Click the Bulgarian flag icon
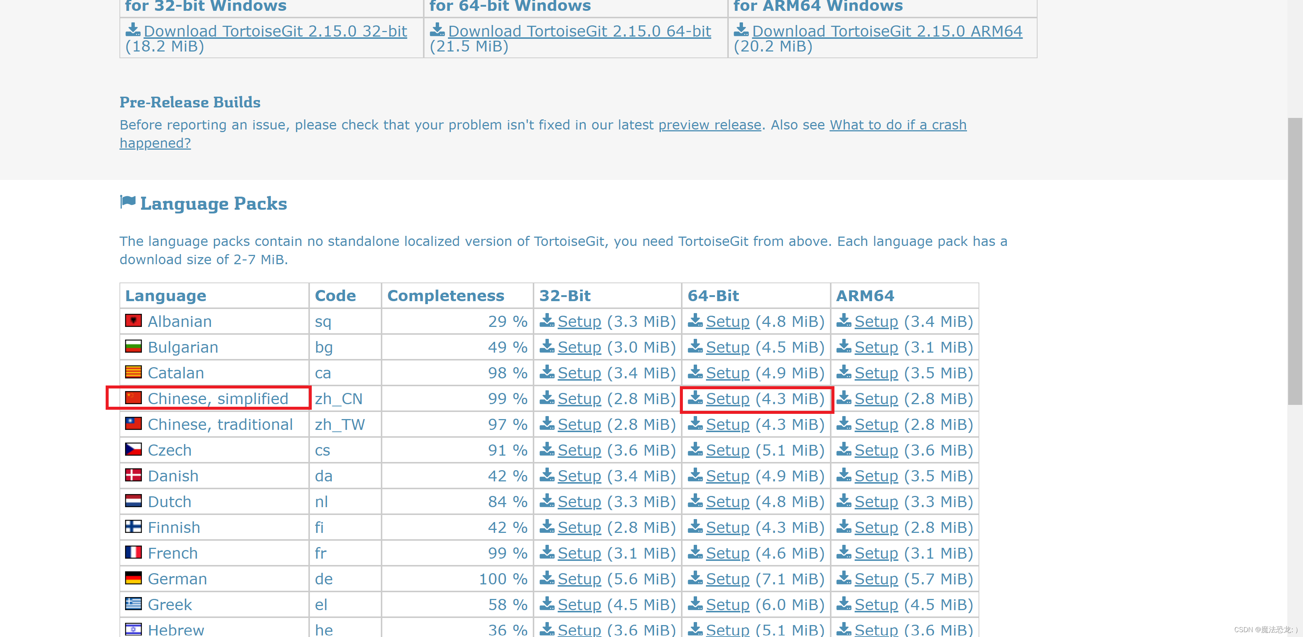1303x637 pixels. click(x=134, y=346)
